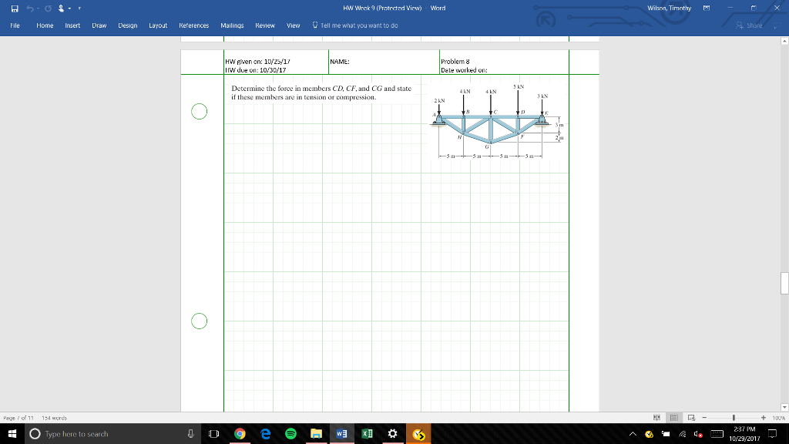Open the Mailings ribbon tab
Screen dimensions: 789x444
232,25
